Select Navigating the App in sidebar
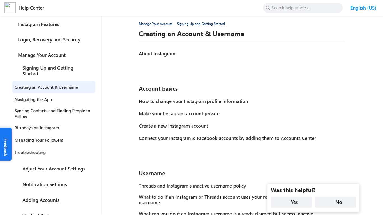Viewport: 383px width, 215px height. (33, 100)
